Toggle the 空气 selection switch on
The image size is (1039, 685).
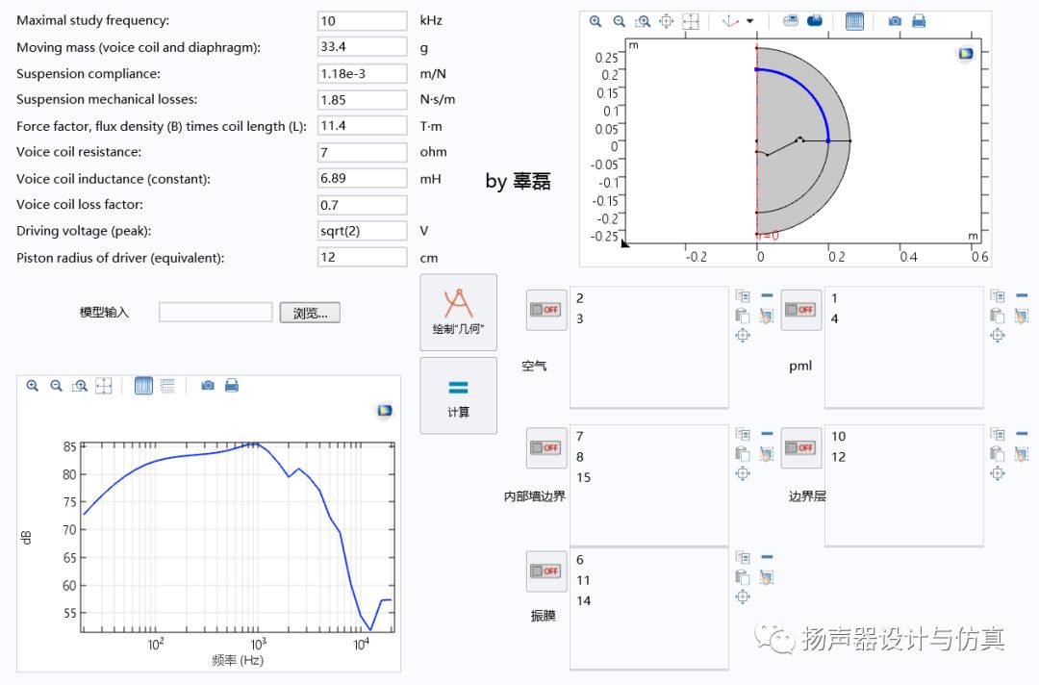point(546,310)
